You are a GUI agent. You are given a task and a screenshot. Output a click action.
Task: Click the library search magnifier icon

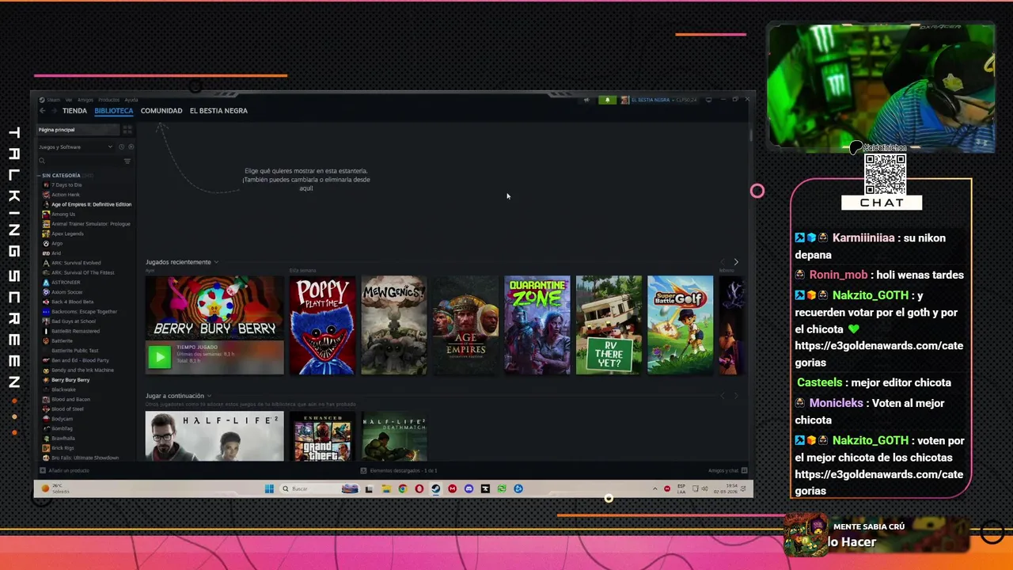click(x=42, y=161)
